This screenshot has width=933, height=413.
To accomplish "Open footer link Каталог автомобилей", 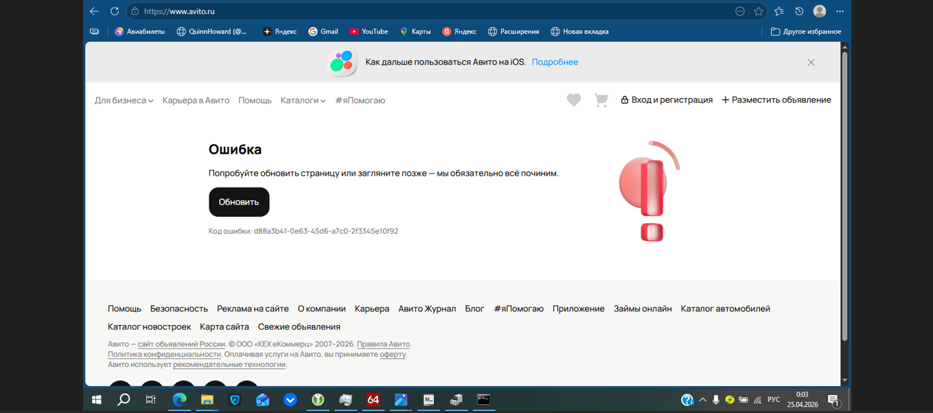I will [x=726, y=309].
